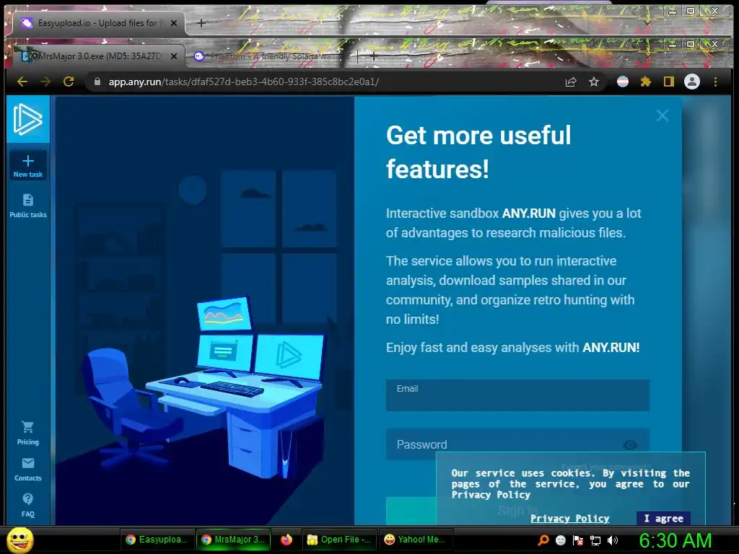Toggle the browser side panel icon
This screenshot has height=554, width=739.
click(669, 82)
